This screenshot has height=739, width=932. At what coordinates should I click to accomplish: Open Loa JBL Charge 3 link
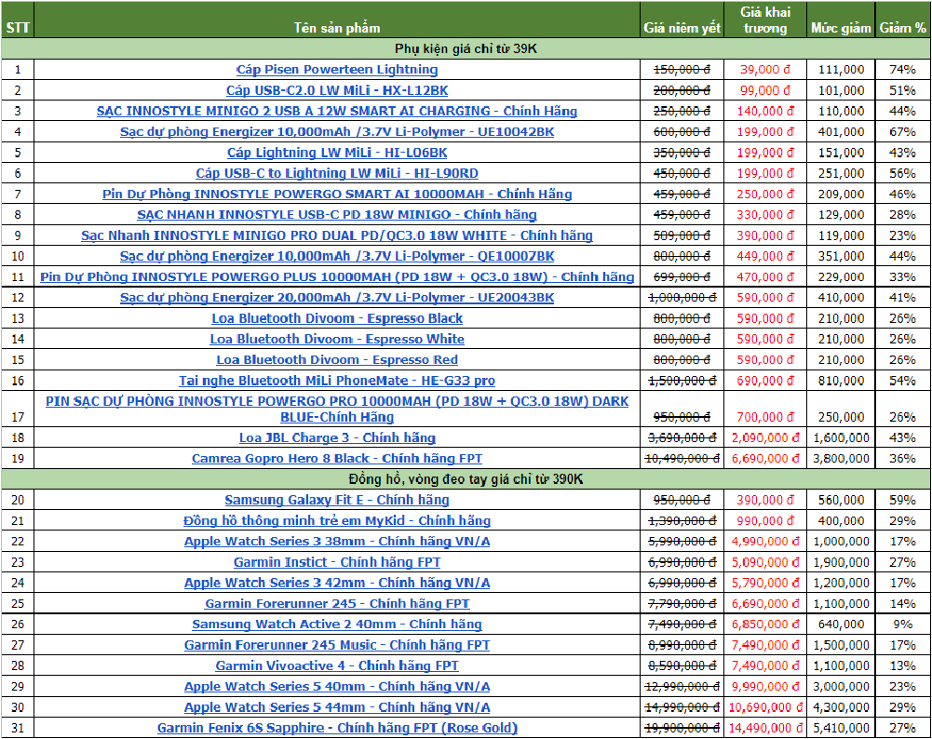(x=337, y=437)
